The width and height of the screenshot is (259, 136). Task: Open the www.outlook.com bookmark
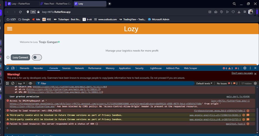click(x=105, y=19)
